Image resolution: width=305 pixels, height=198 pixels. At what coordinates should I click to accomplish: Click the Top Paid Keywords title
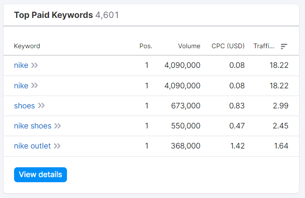[x=53, y=15]
